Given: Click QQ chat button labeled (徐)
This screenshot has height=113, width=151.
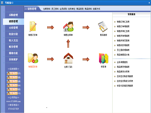Looking at the screenshot, I should point(12,85).
